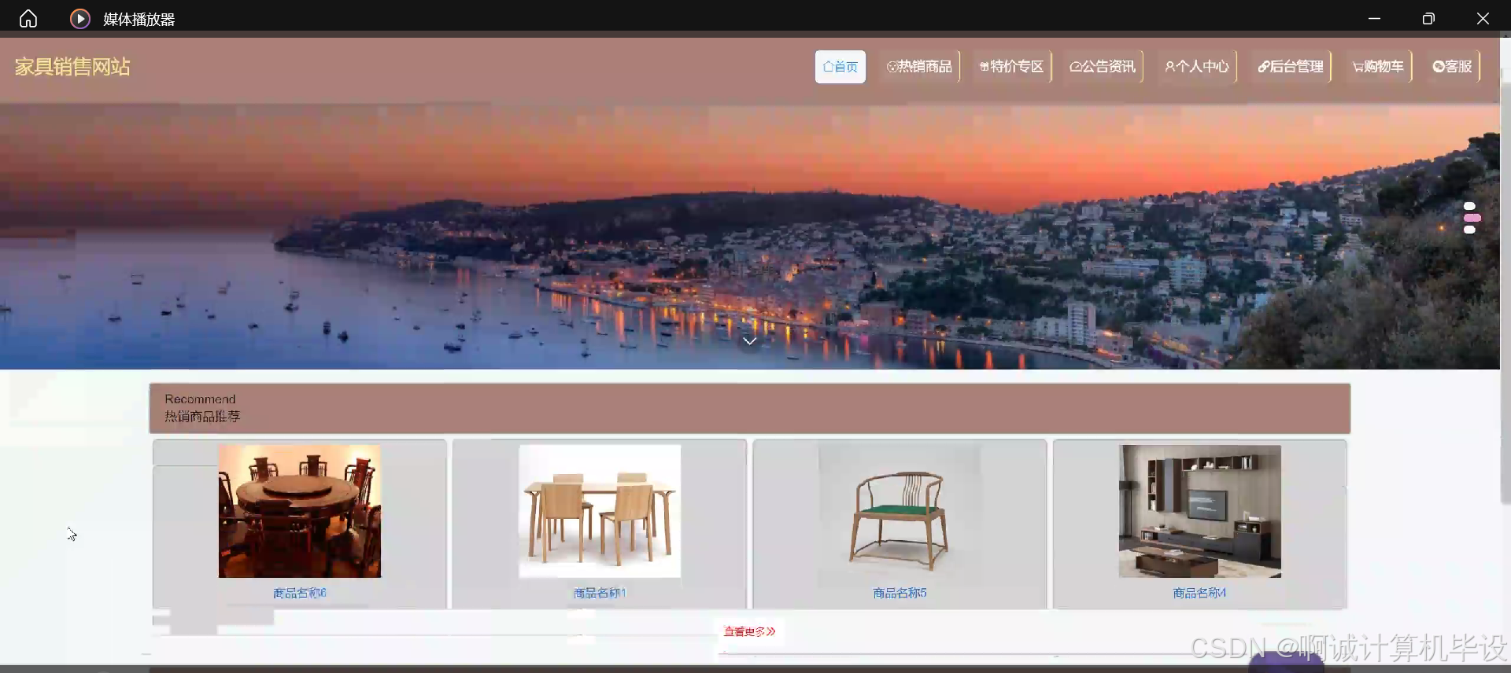The width and height of the screenshot is (1511, 673).
Task: Restore down the media player window
Action: click(1428, 18)
